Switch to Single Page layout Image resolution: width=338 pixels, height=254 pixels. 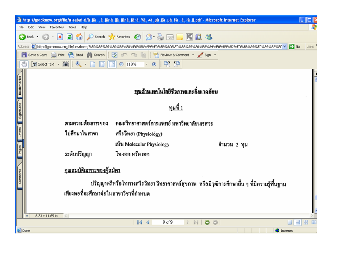click(x=289, y=222)
